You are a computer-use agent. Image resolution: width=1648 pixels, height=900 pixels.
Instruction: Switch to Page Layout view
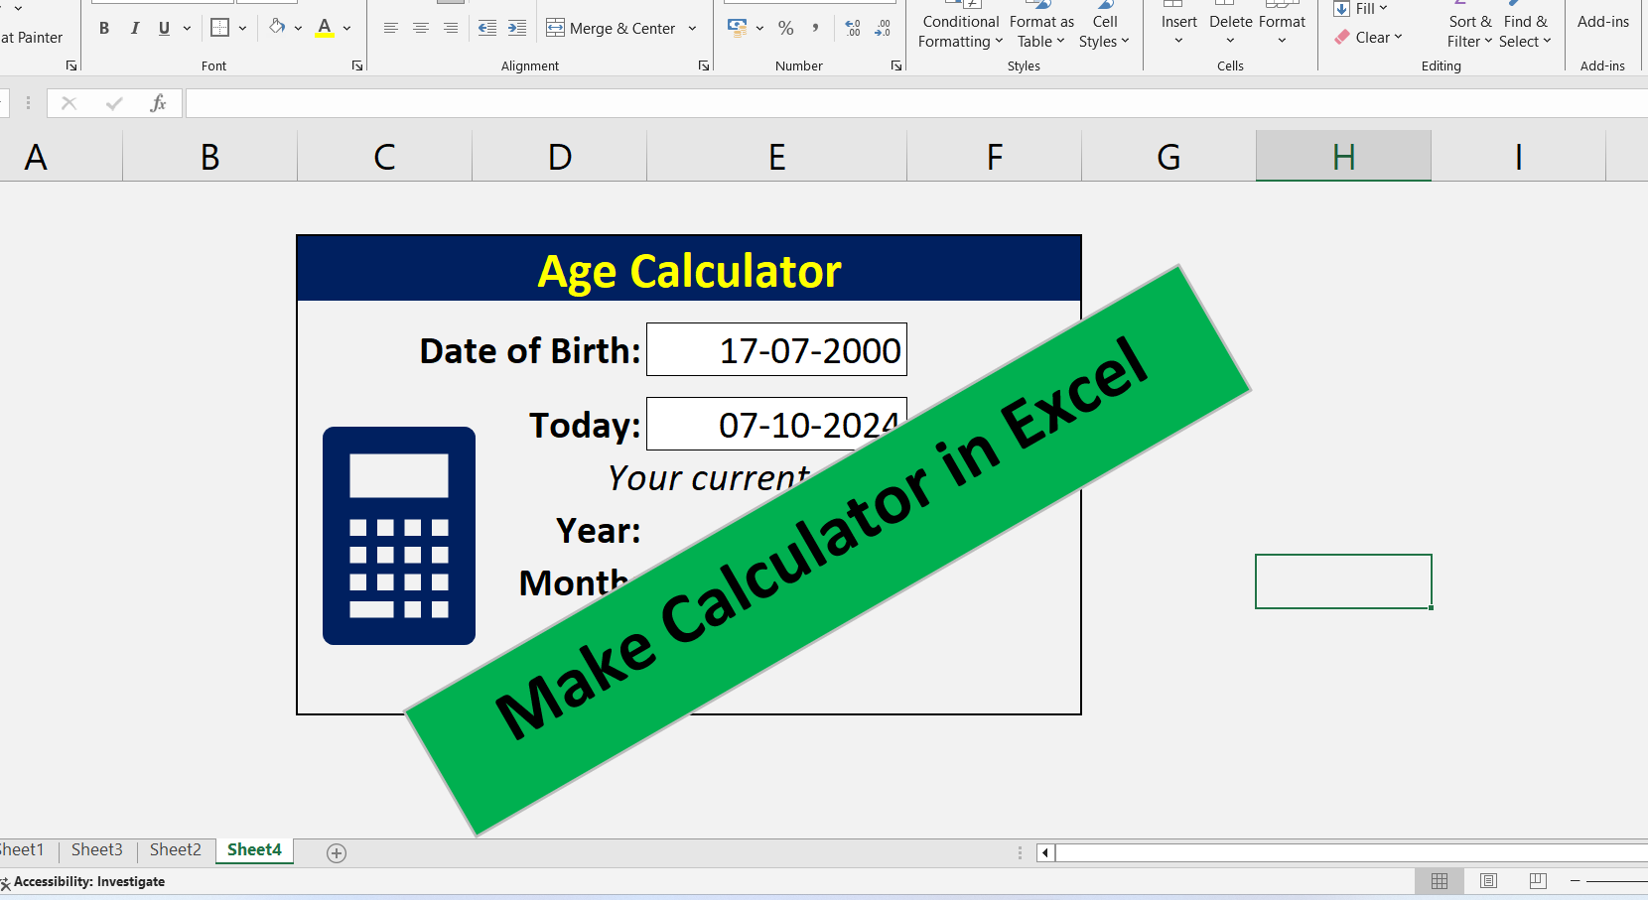click(1488, 881)
